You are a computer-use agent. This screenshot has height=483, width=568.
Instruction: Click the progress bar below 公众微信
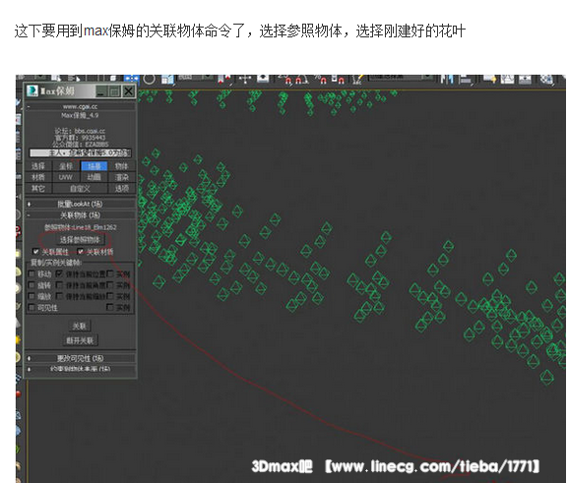pos(80,153)
